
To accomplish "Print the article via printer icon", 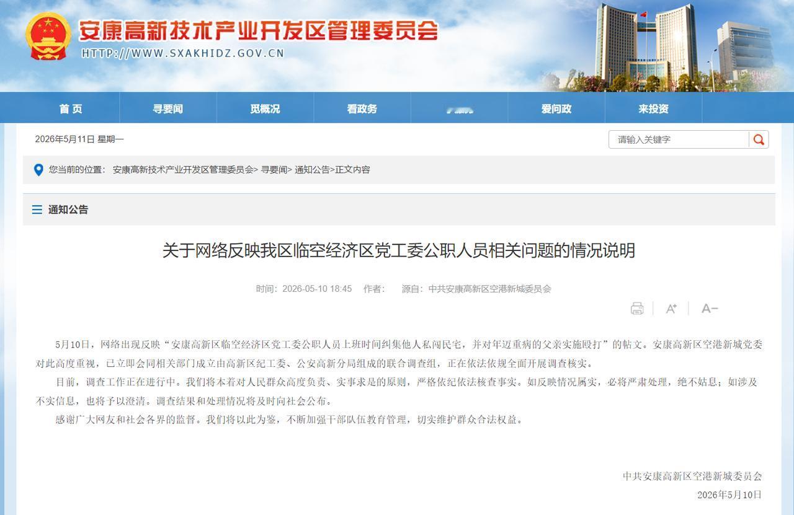I will click(637, 309).
